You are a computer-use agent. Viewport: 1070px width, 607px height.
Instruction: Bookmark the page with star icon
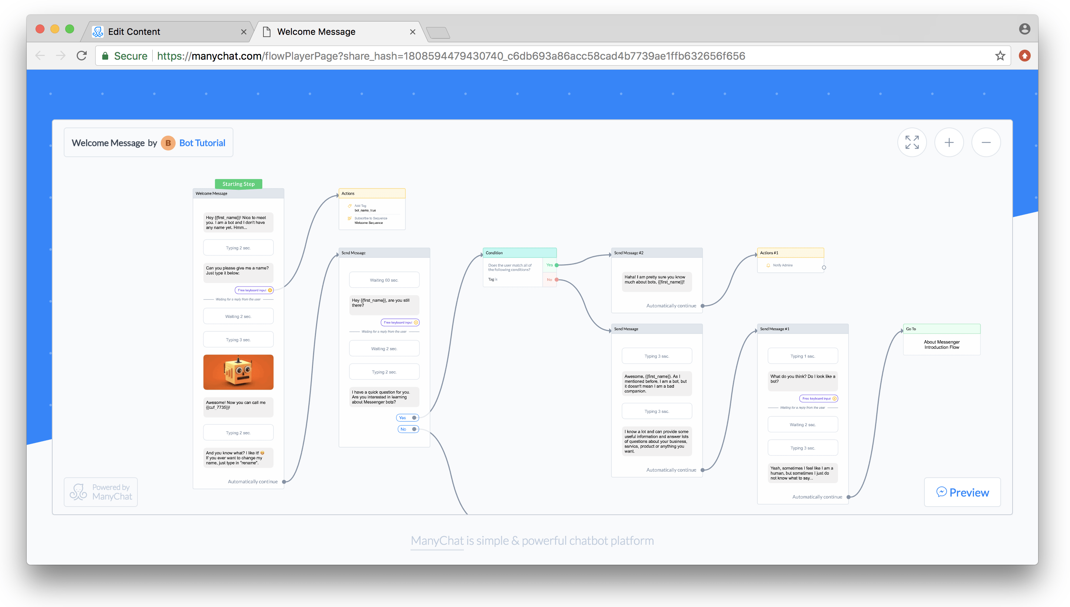click(x=1000, y=56)
